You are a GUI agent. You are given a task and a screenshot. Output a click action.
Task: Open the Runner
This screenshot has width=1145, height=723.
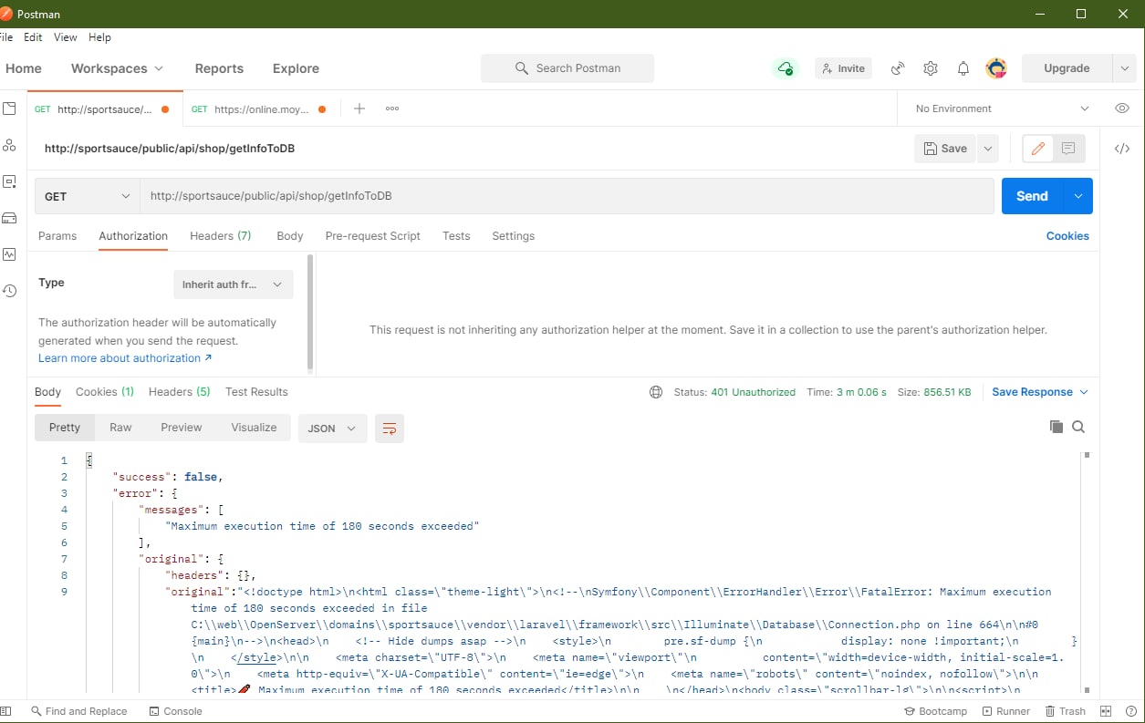[x=1005, y=711]
